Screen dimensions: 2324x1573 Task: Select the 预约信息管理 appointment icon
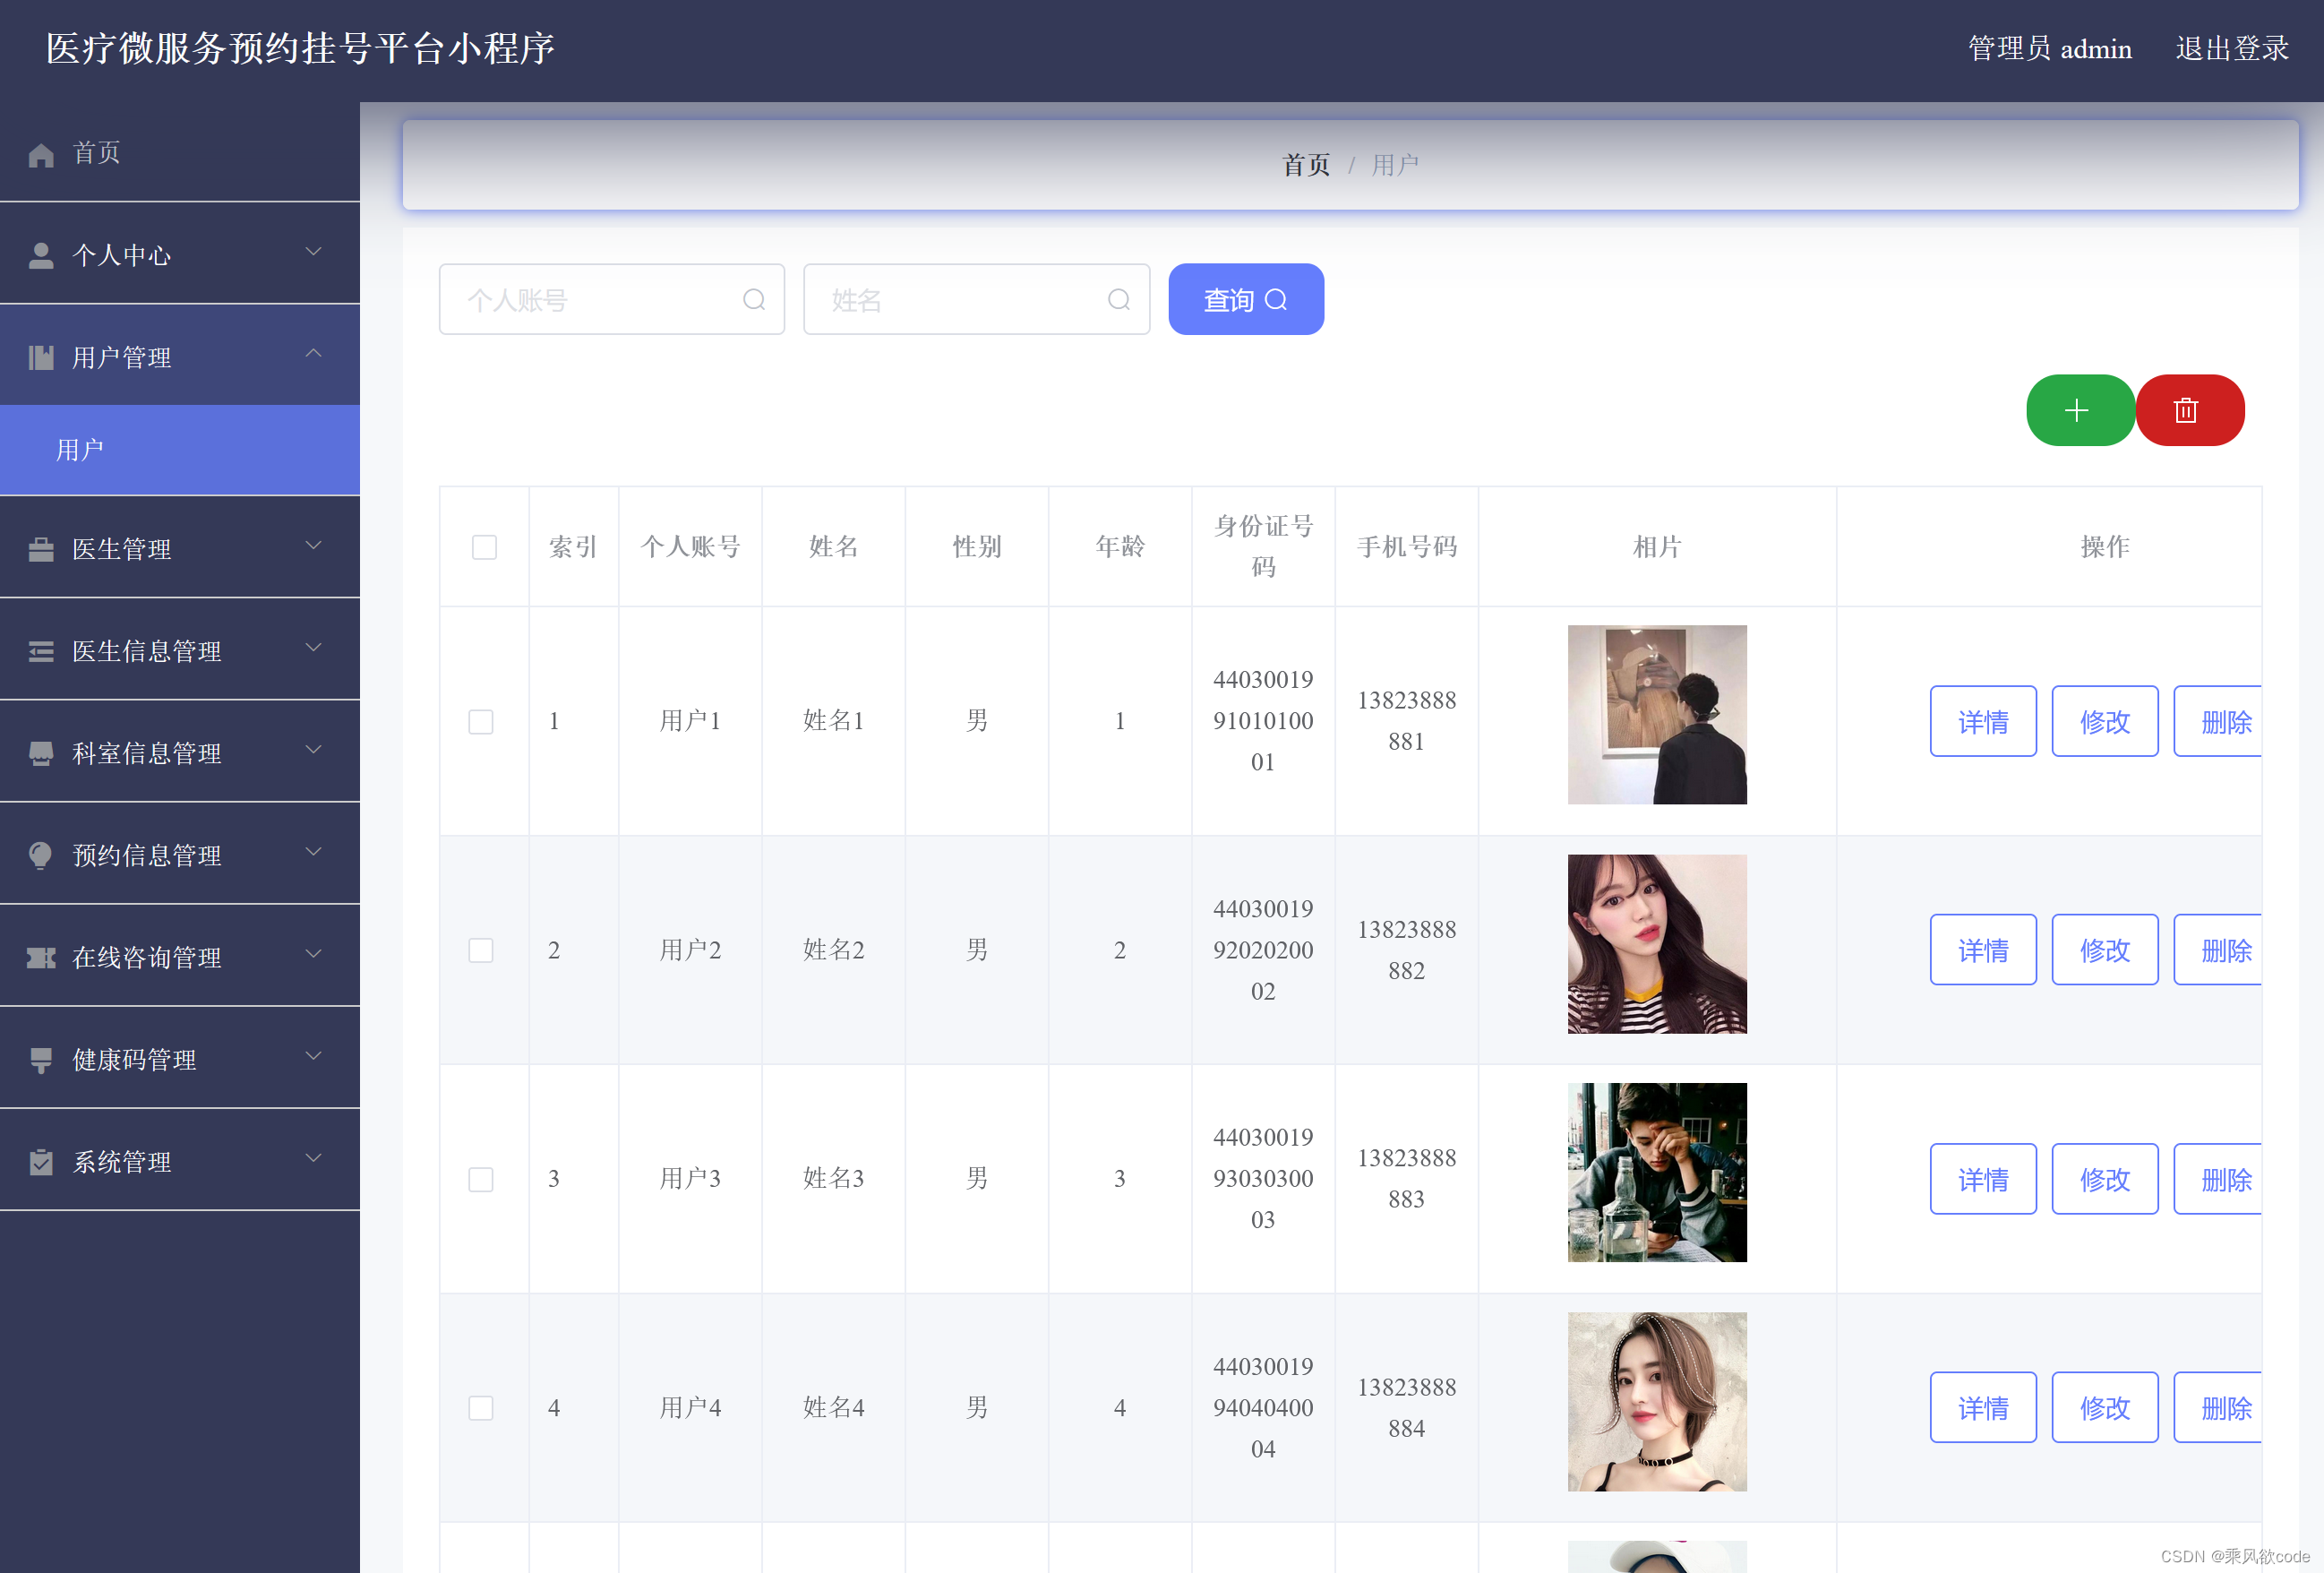coord(41,855)
